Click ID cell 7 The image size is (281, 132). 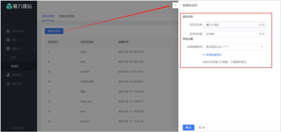(49, 52)
